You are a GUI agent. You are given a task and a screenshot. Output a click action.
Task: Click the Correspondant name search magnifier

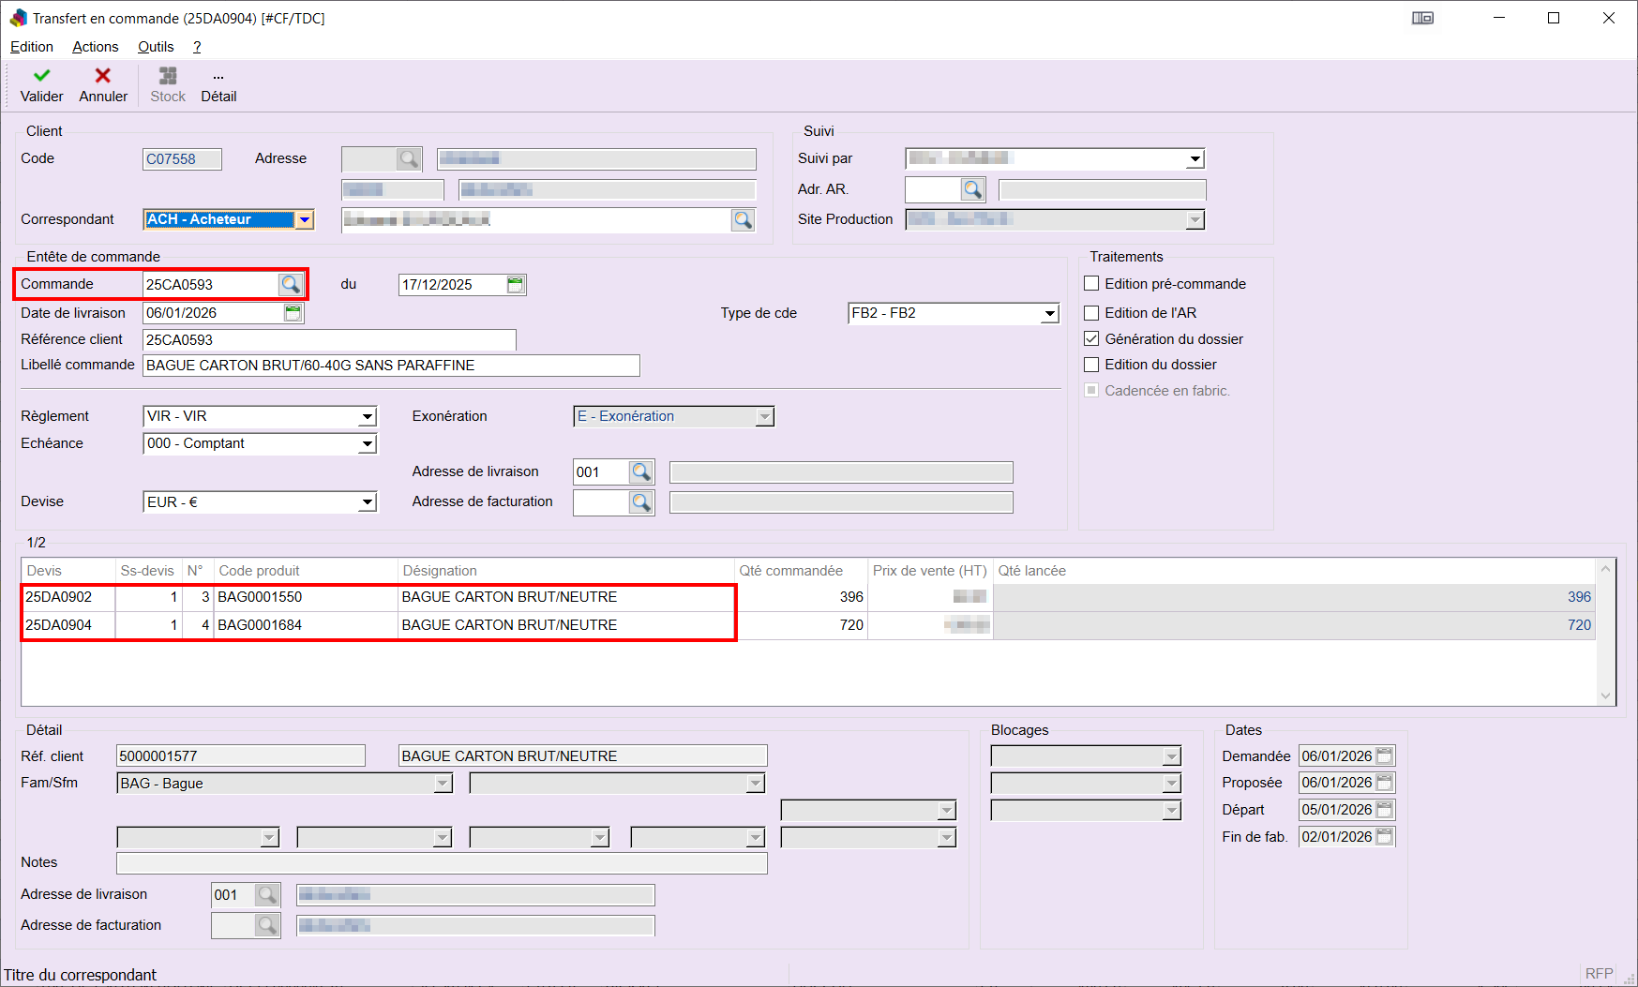click(743, 220)
